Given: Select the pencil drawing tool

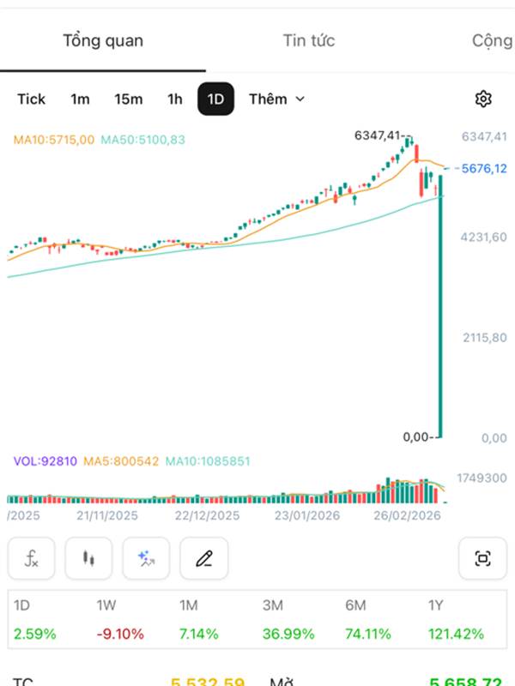Looking at the screenshot, I should (203, 559).
